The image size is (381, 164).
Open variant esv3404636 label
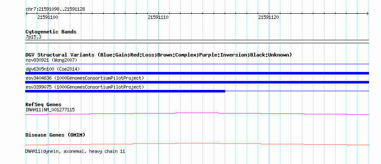pos(85,78)
